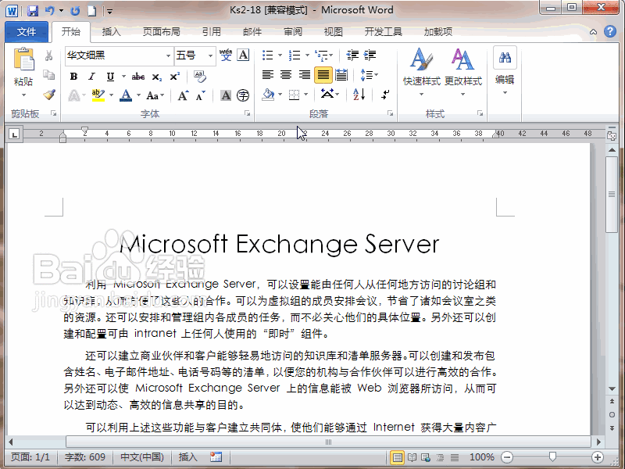Image resolution: width=625 pixels, height=469 pixels.
Task: Open the 文件 (File) tab
Action: pos(27,32)
